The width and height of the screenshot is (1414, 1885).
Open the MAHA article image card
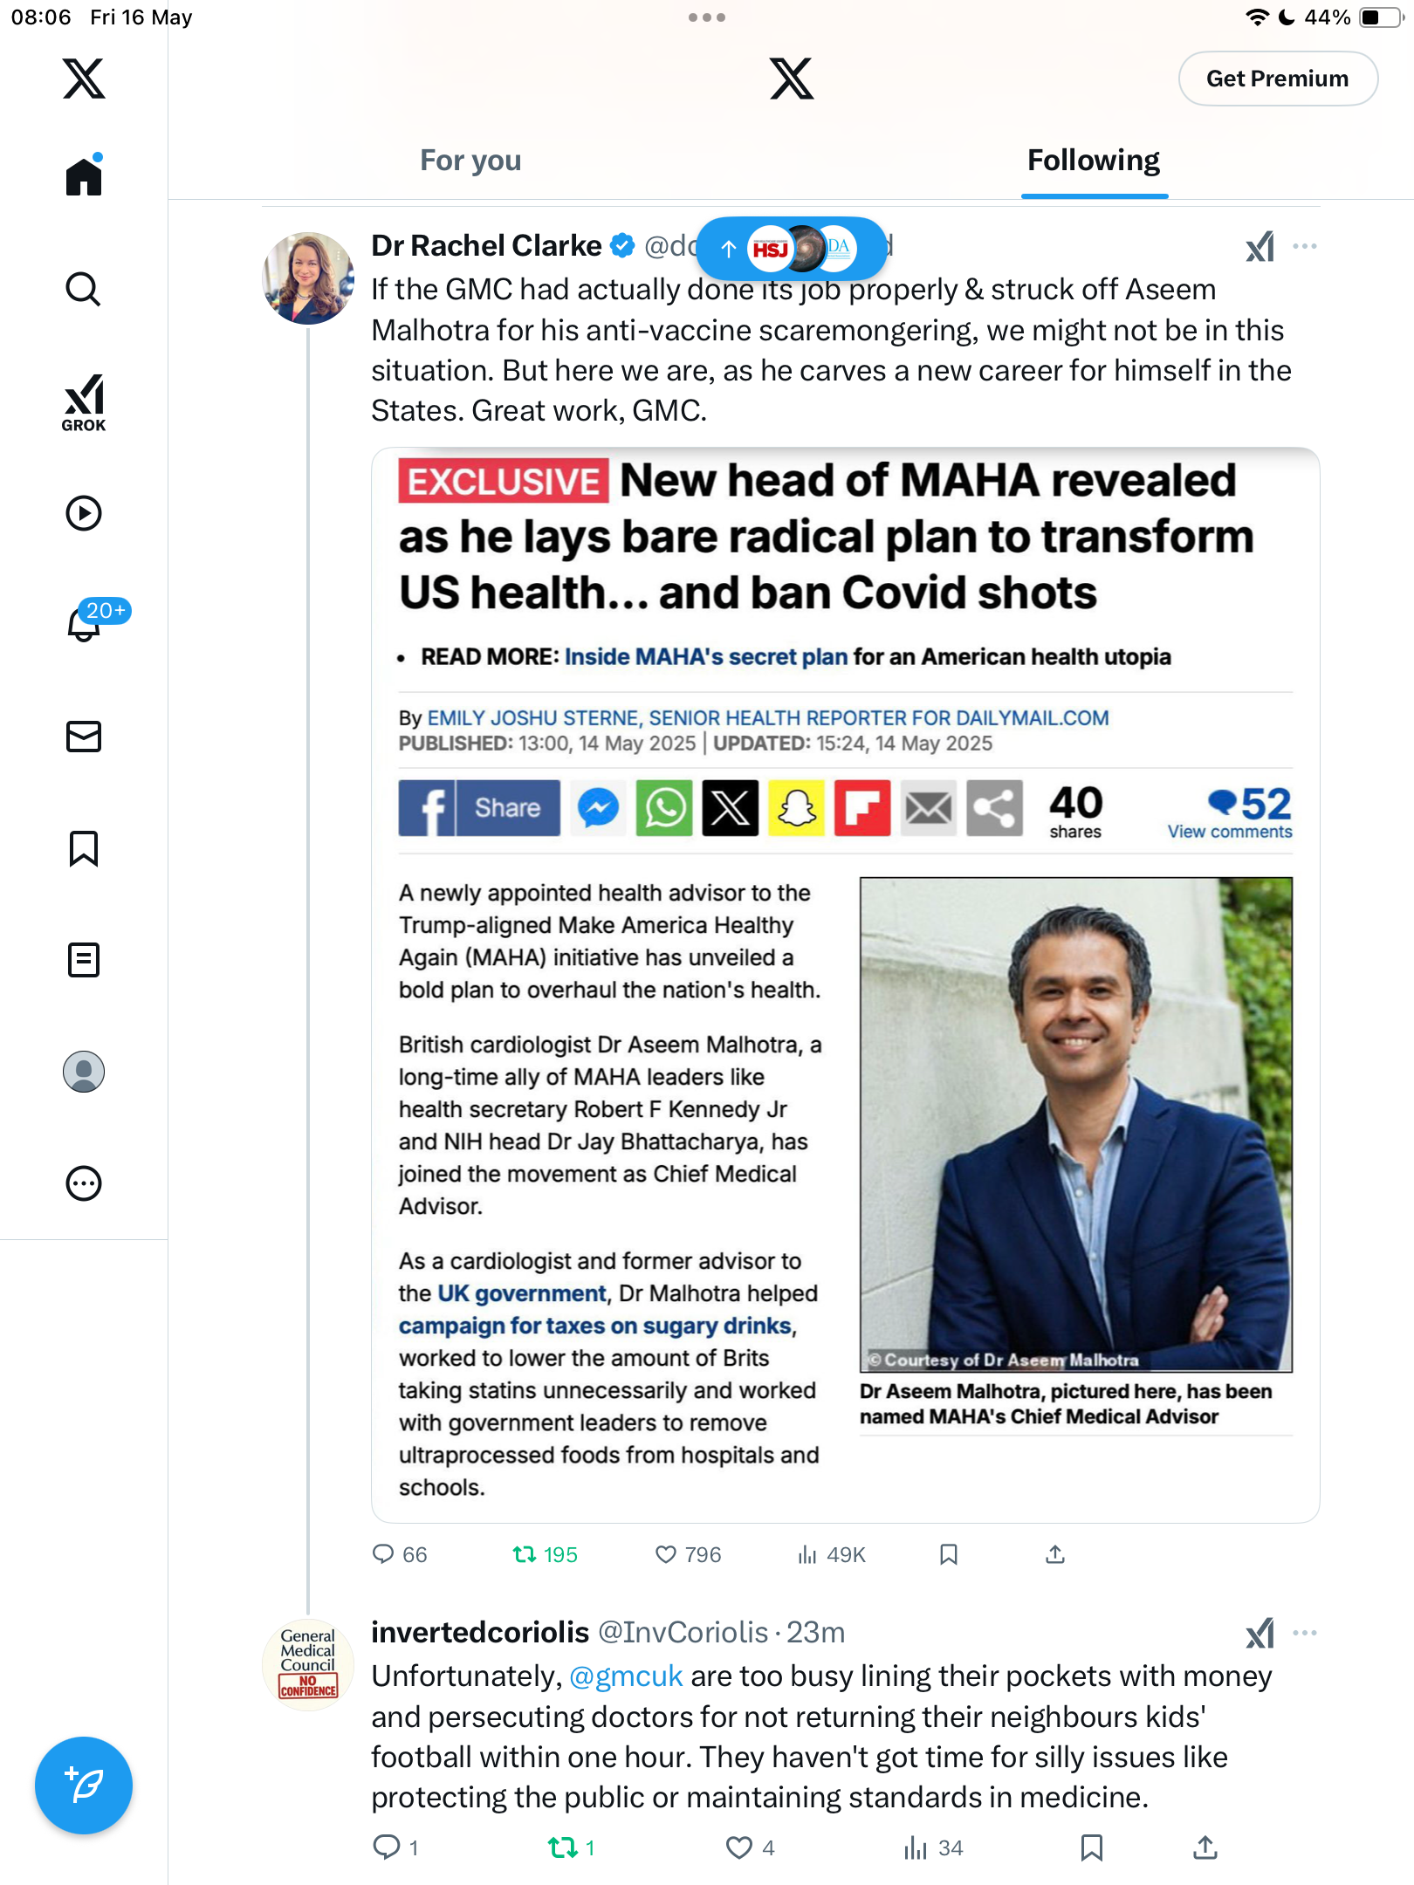(x=845, y=985)
